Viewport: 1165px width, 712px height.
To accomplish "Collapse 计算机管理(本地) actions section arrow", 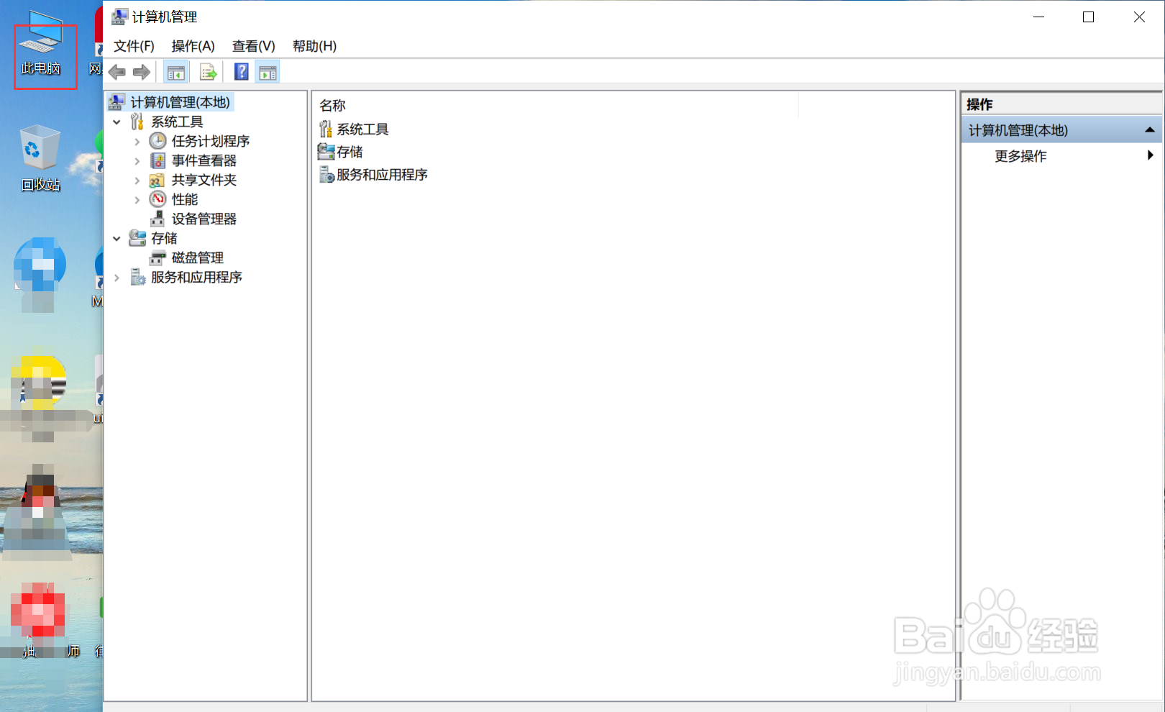I will click(1150, 130).
